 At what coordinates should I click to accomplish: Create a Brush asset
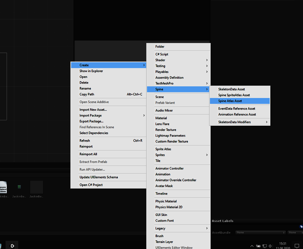[x=178, y=236]
